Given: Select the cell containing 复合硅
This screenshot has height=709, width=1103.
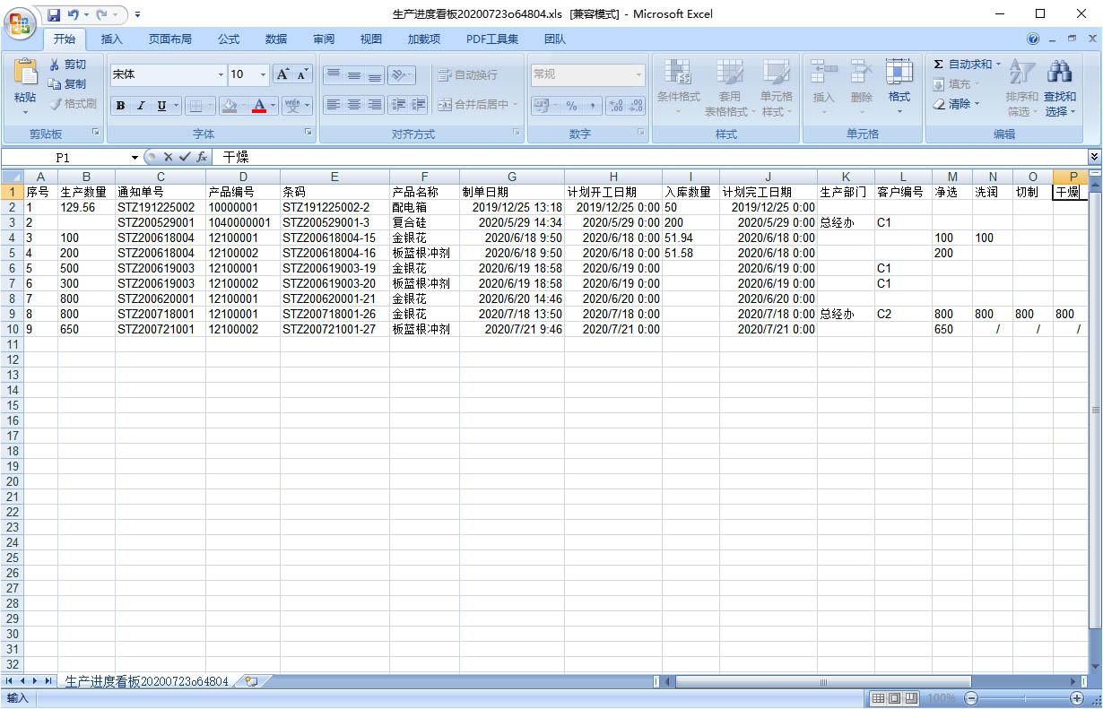Looking at the screenshot, I should pos(424,222).
